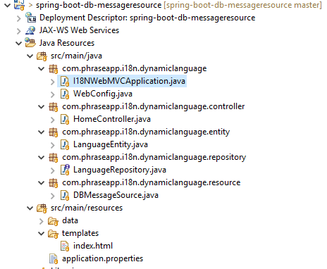Select HomeController.java file name
The height and width of the screenshot is (269, 327).
tap(112, 119)
